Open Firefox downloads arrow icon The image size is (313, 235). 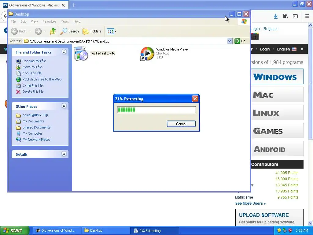click(276, 17)
